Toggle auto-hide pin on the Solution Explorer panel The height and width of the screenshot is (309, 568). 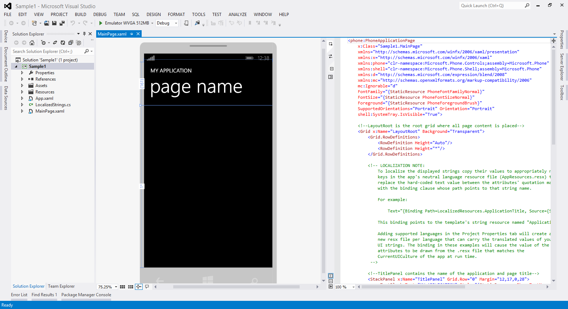pos(84,34)
